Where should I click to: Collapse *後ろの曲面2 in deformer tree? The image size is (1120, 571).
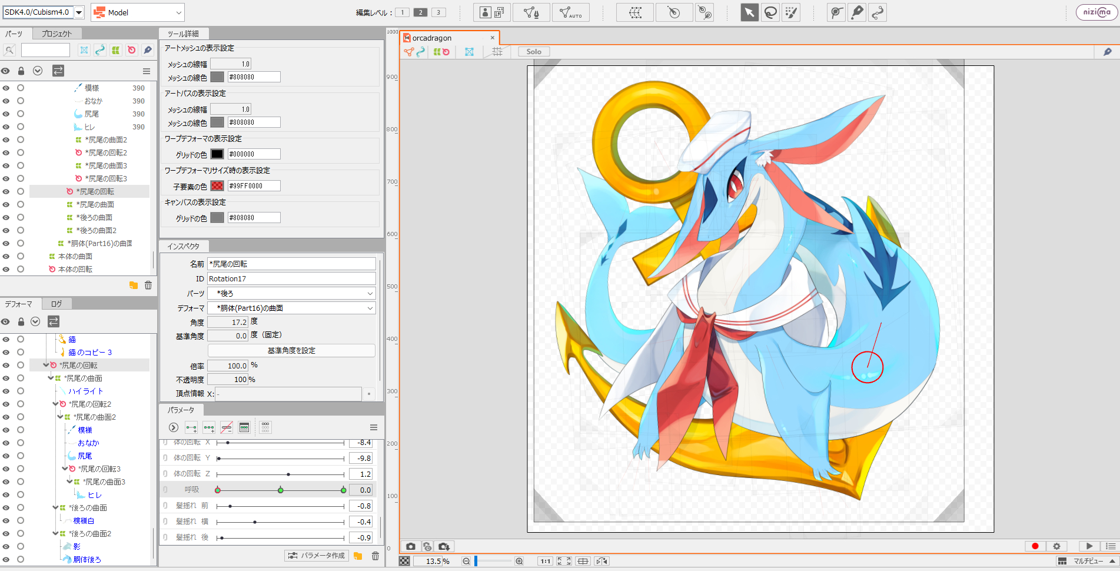click(x=55, y=534)
